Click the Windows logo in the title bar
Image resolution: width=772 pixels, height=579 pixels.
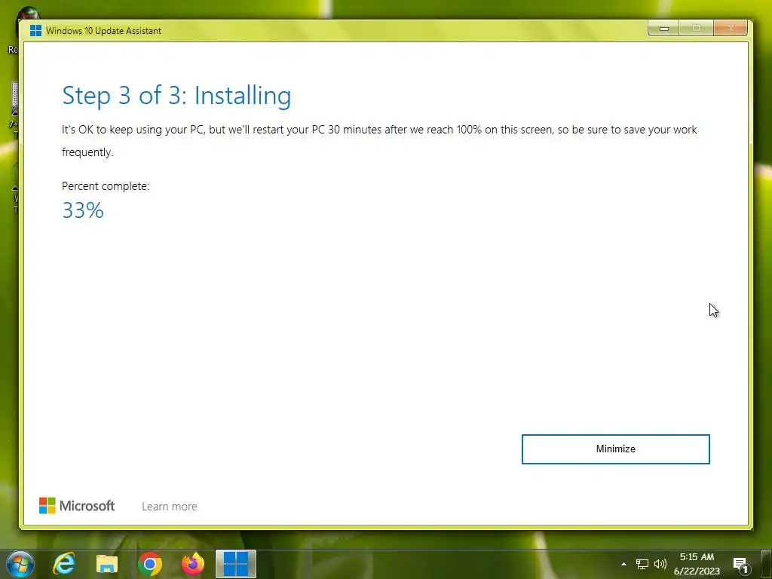point(35,30)
